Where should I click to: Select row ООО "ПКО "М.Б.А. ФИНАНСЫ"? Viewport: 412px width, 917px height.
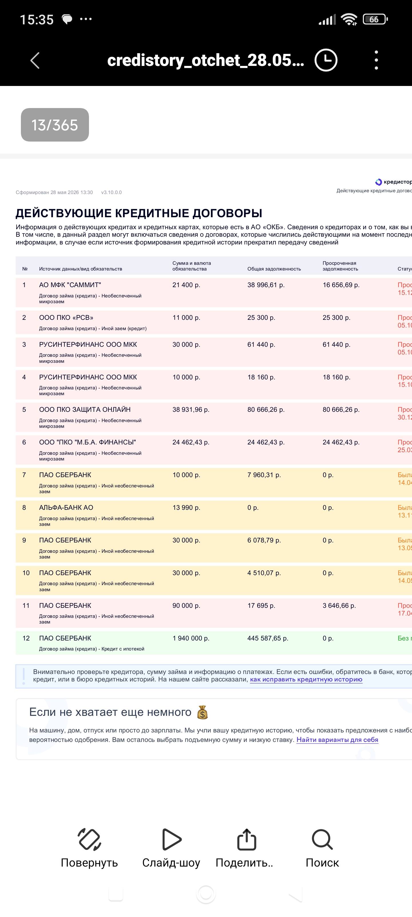[x=214, y=450]
